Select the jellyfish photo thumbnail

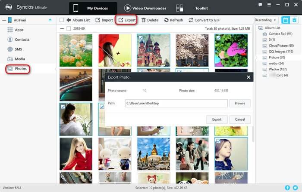point(76,50)
